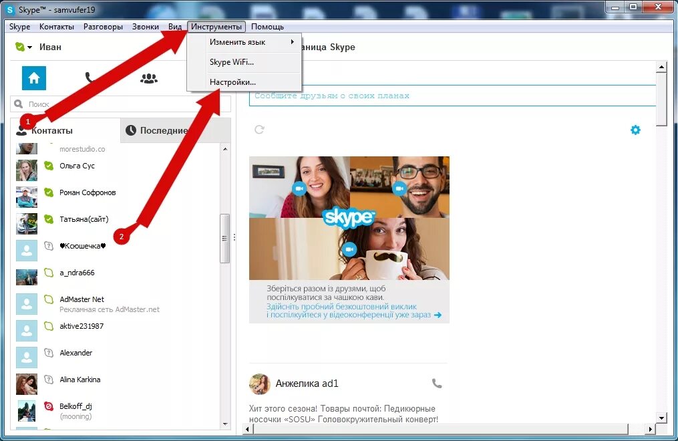Click the Анжелика ad1 name
The image size is (678, 441).
point(307,384)
